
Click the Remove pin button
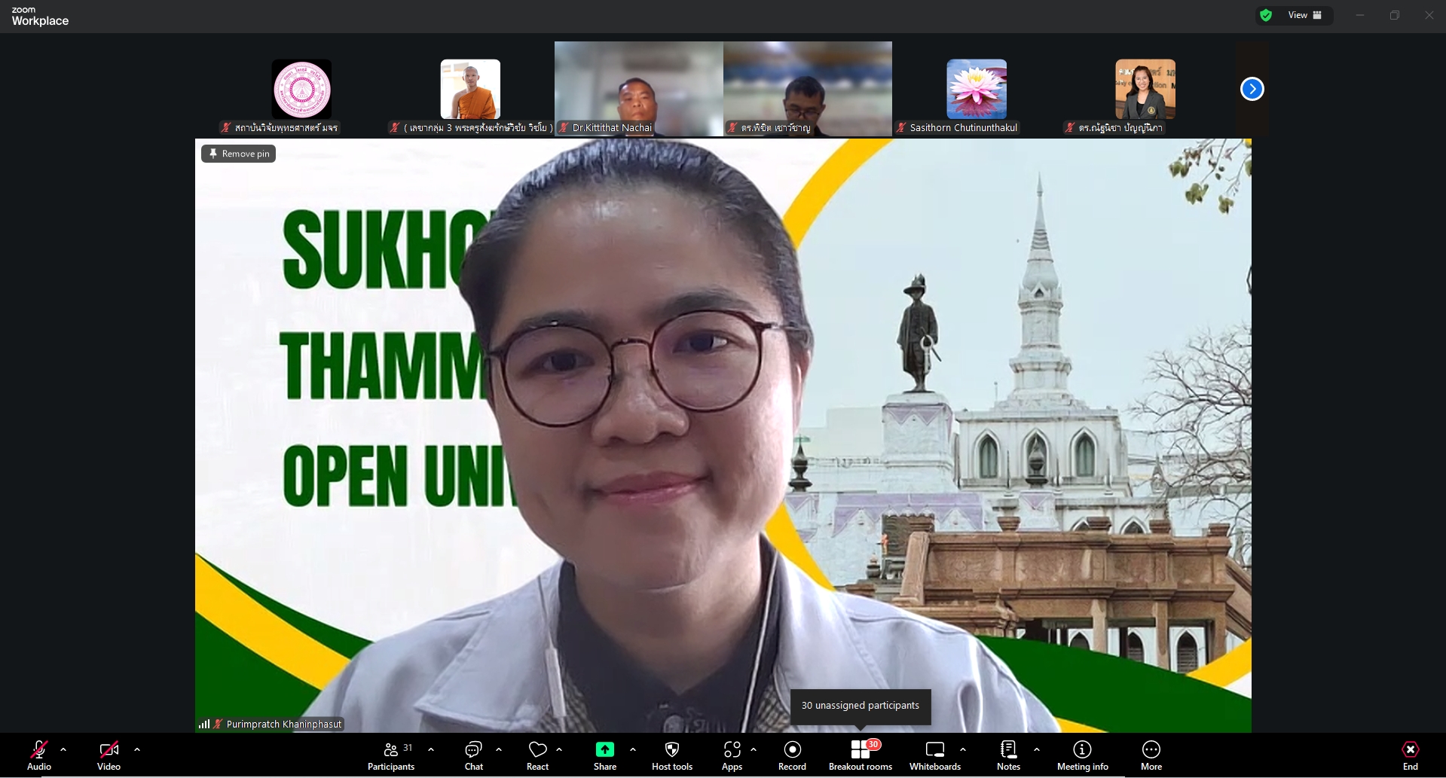coord(239,154)
